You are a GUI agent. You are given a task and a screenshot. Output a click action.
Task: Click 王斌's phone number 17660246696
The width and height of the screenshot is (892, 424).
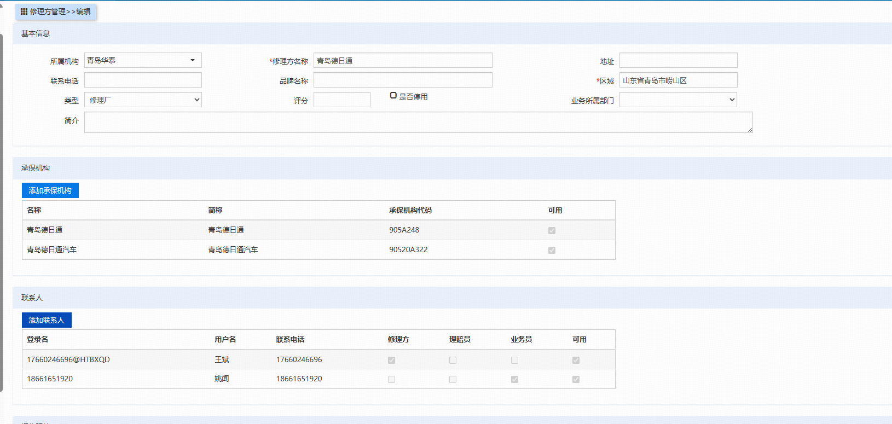click(299, 359)
